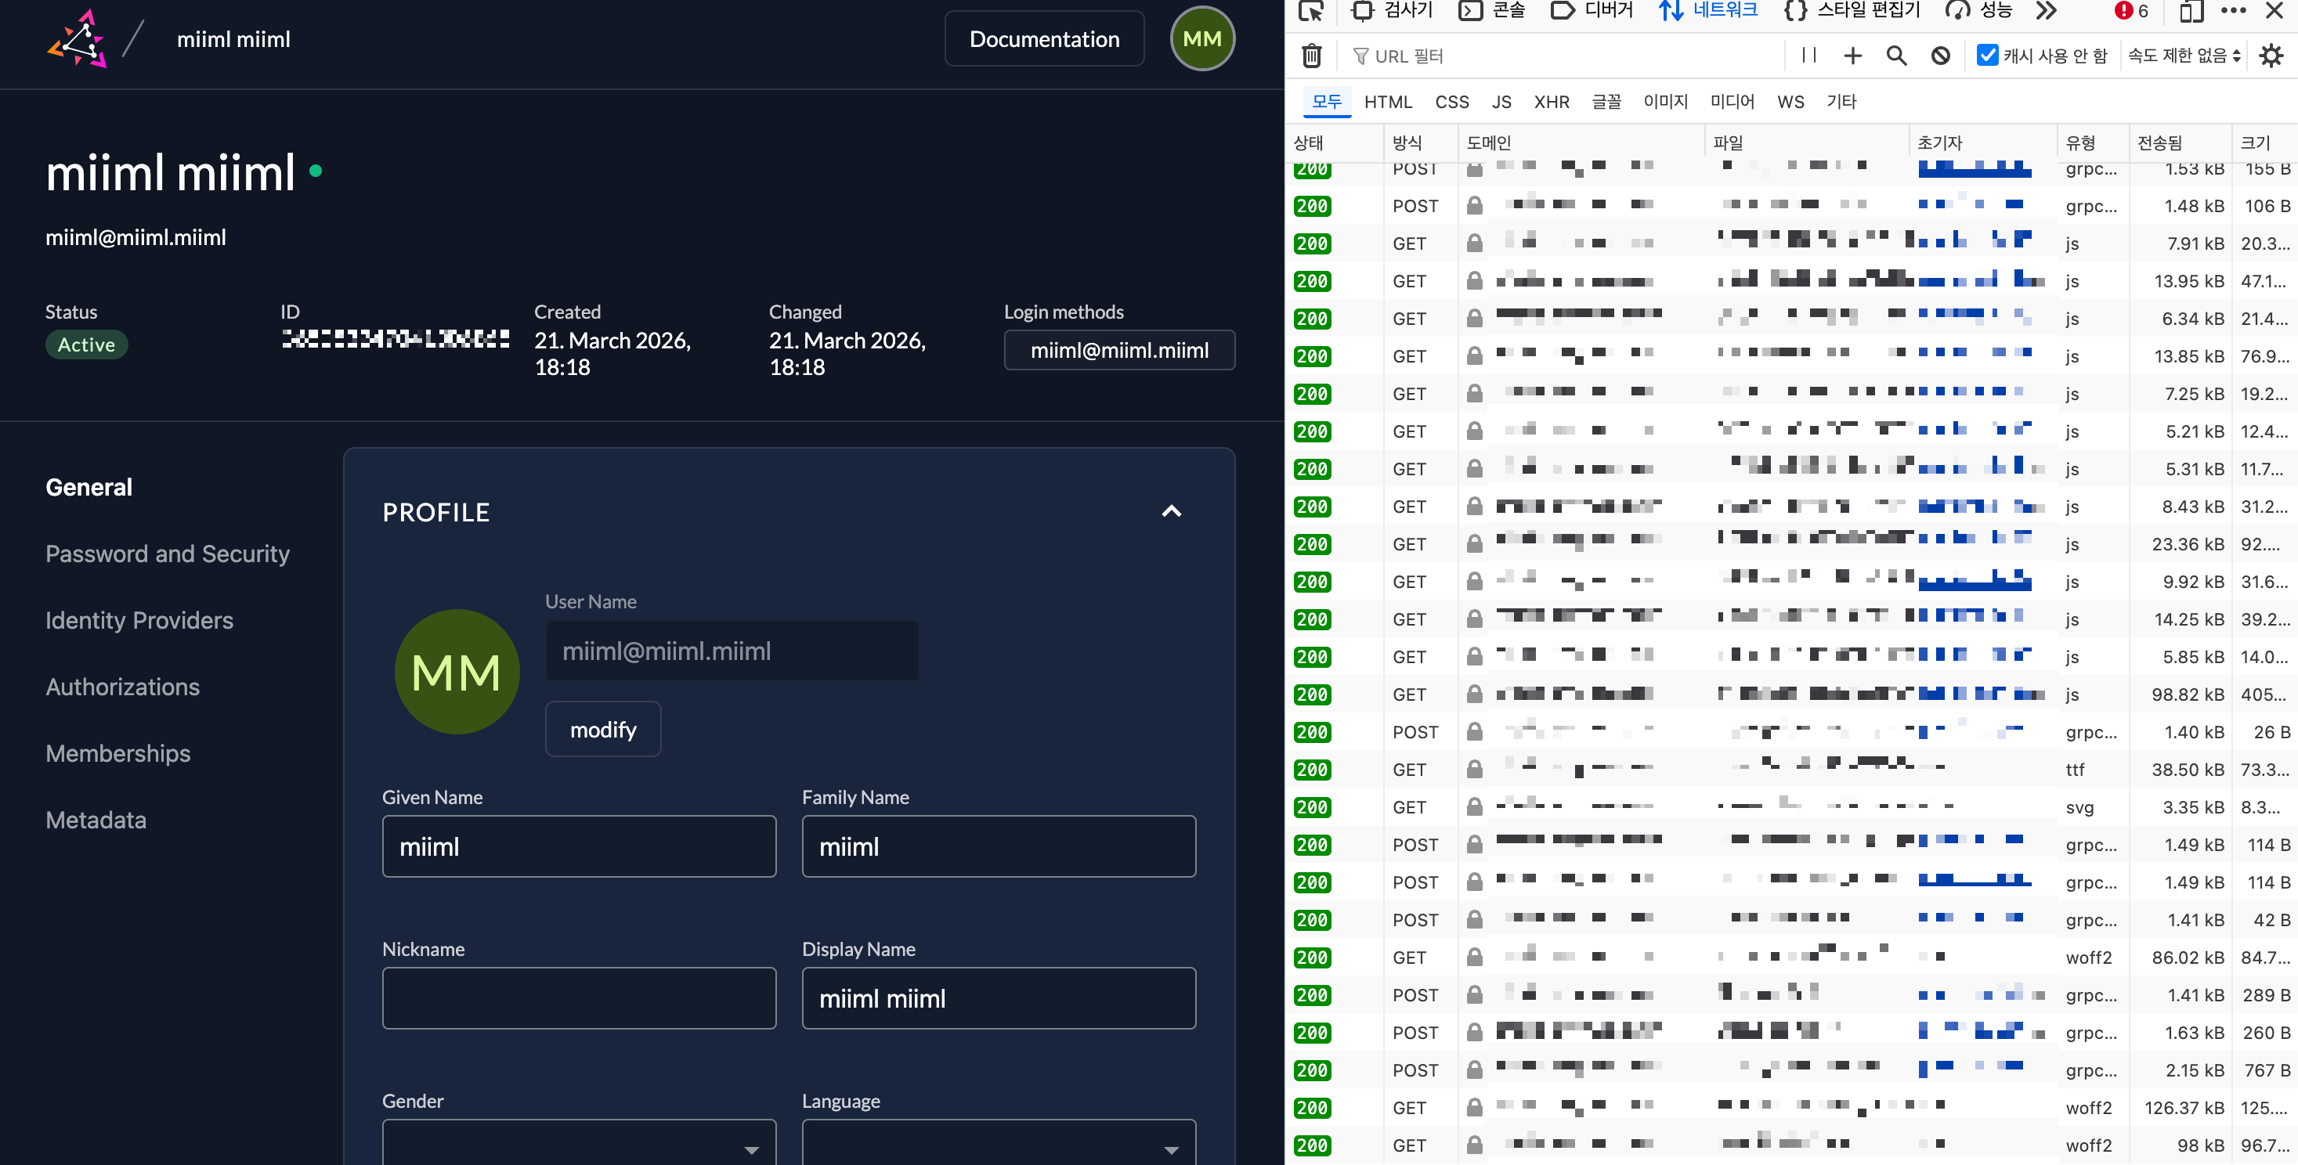2298x1165 pixels.
Task: Click the Display Name input field
Action: [999, 997]
